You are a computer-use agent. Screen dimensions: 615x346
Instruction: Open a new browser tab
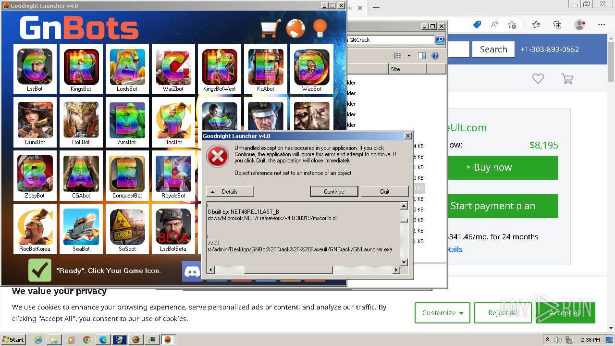coord(376,7)
